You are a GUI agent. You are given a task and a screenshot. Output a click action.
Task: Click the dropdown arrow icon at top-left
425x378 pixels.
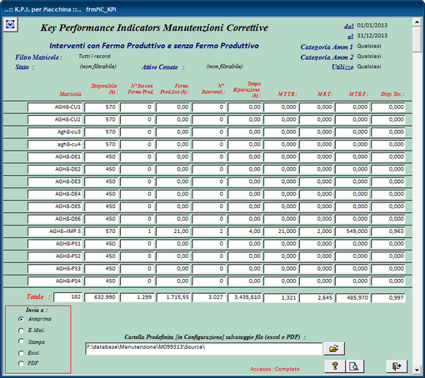[10, 24]
